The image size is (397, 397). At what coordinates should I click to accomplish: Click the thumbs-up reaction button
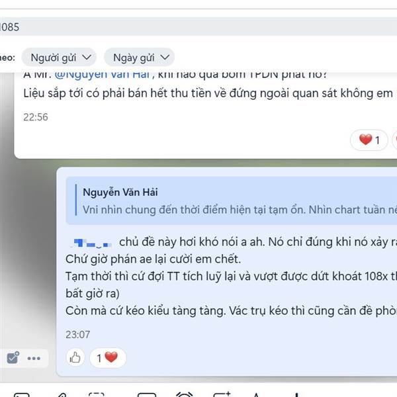click(x=75, y=357)
